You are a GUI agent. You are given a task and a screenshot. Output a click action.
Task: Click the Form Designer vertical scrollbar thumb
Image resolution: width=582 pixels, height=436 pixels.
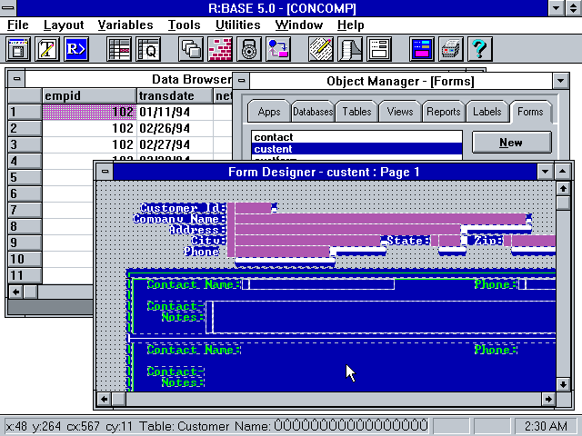tap(563, 203)
